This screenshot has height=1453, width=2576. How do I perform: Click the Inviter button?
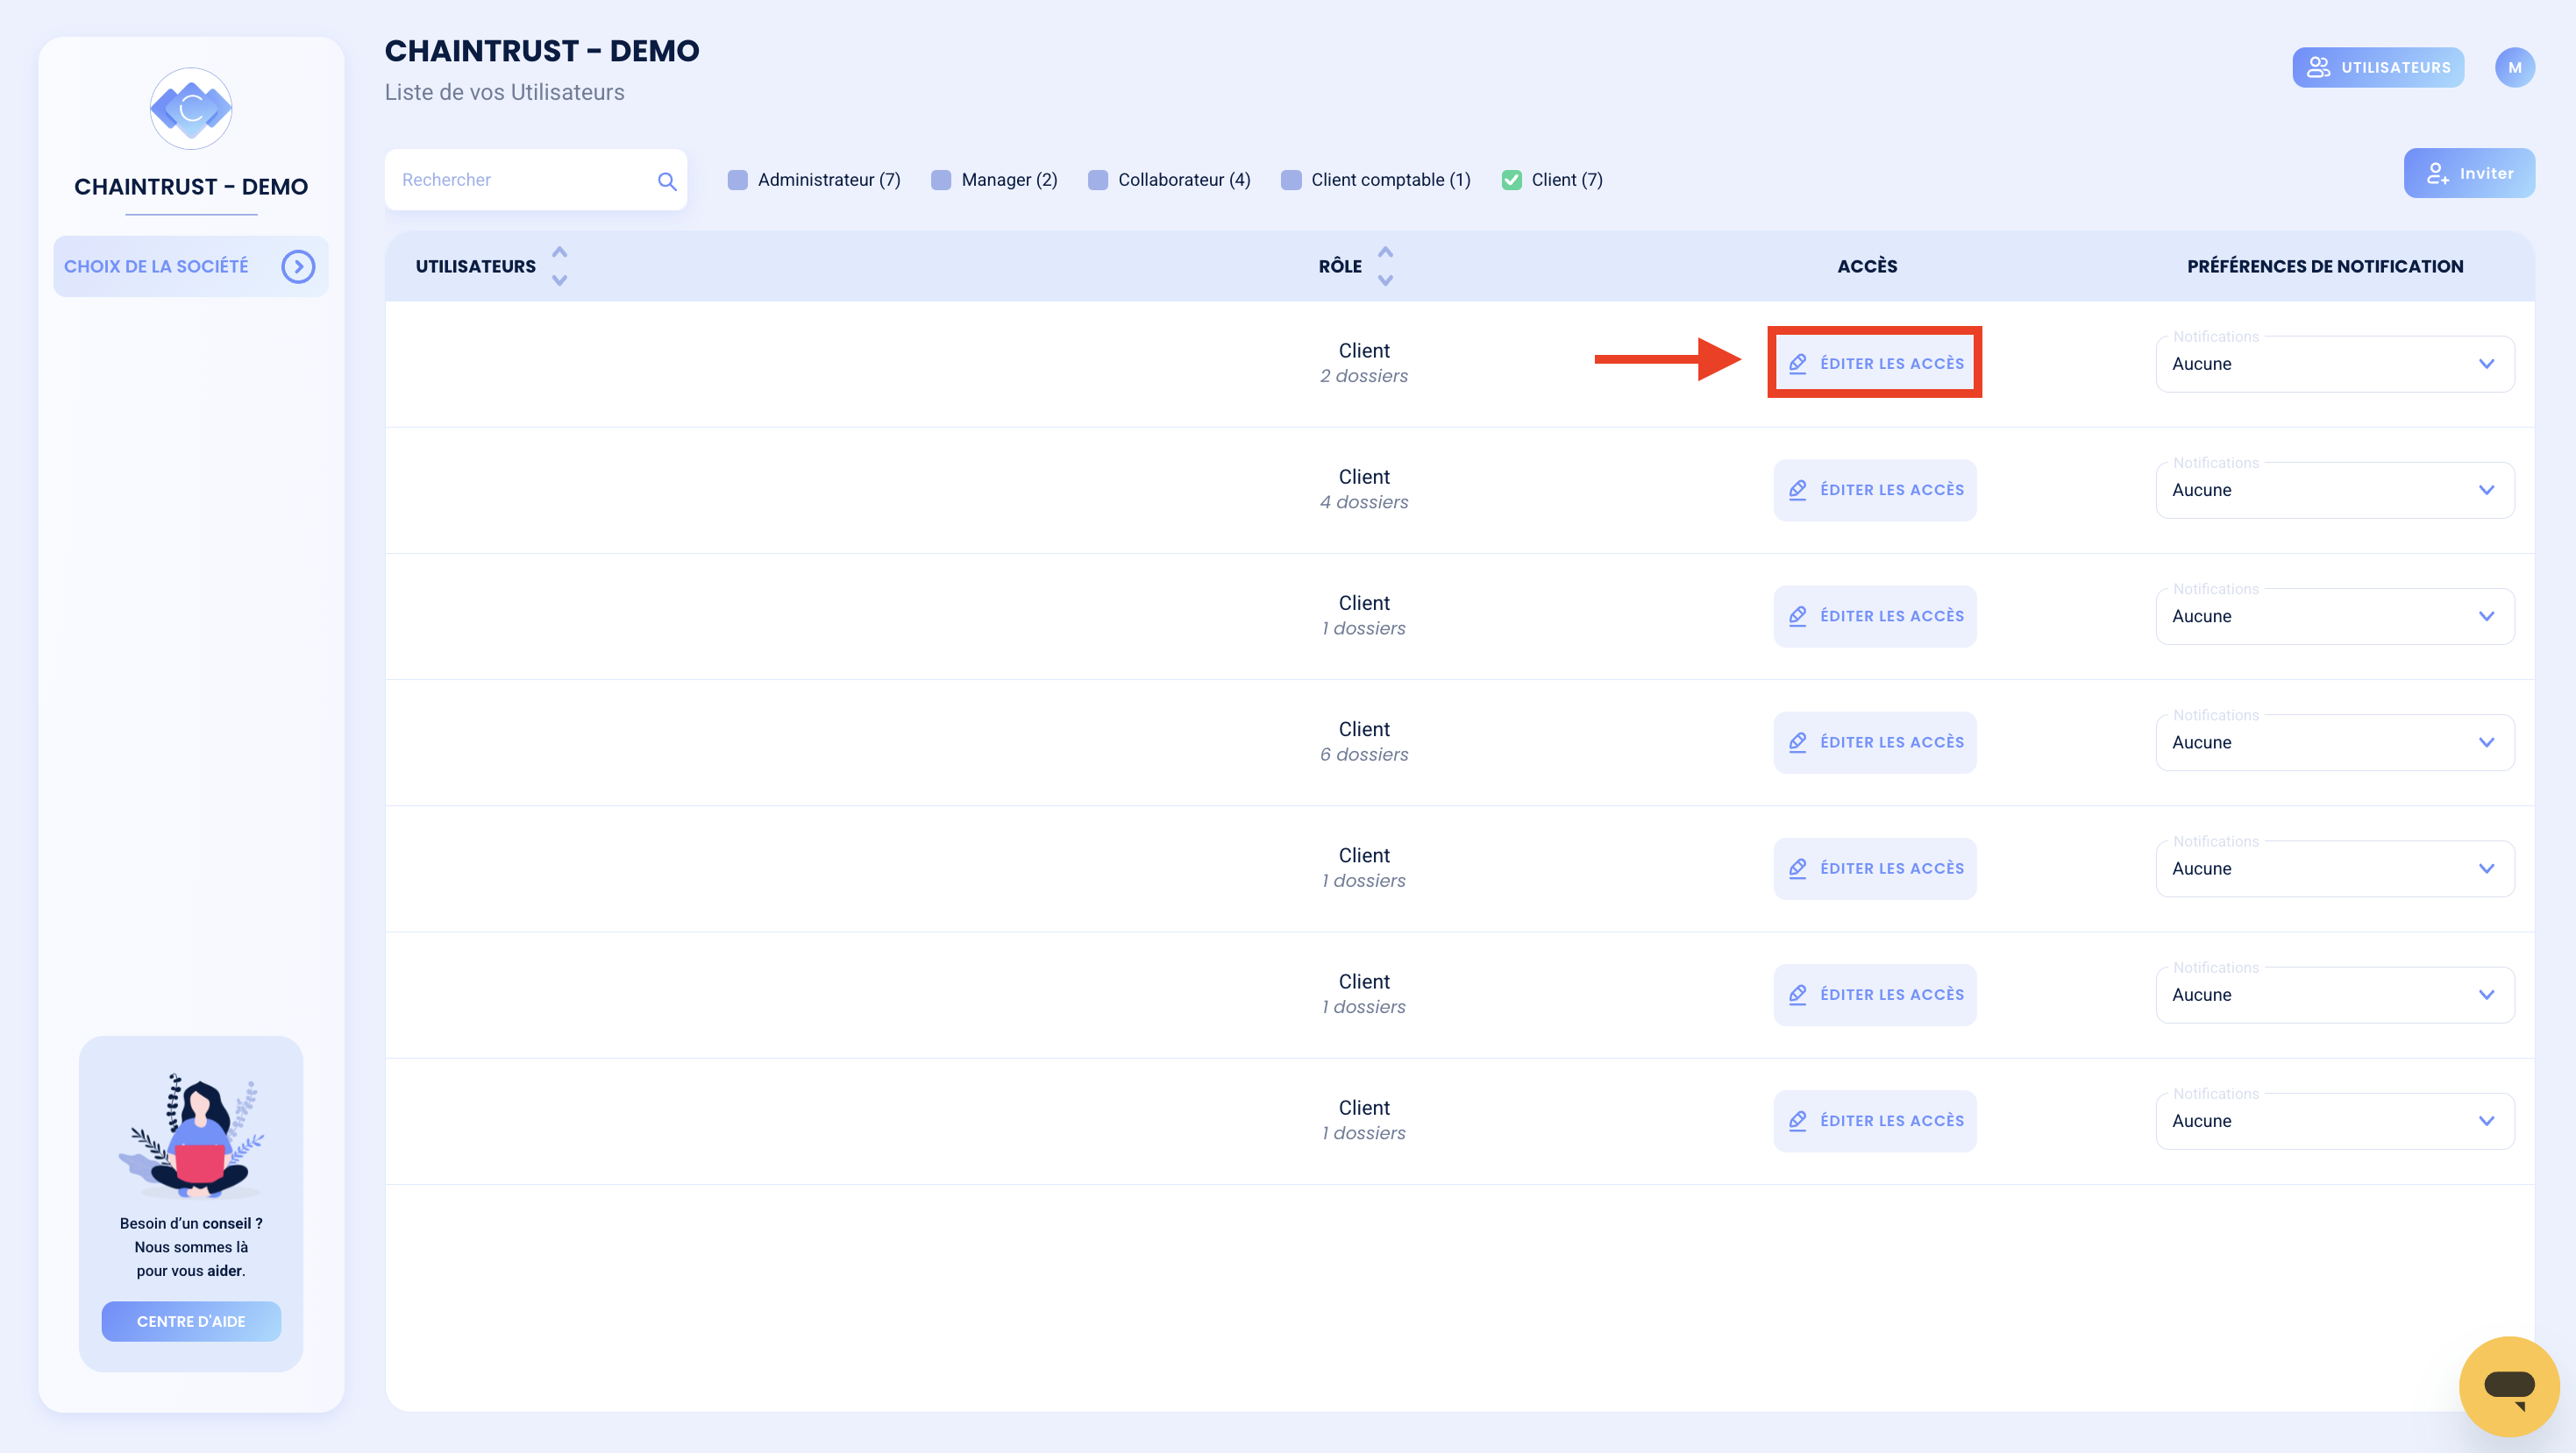pos(2469,174)
